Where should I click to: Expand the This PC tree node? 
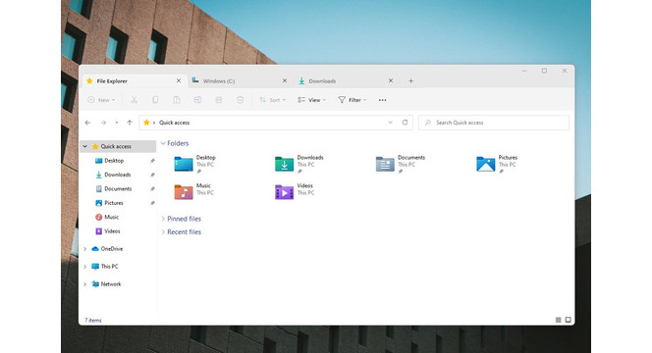pyautogui.click(x=84, y=266)
